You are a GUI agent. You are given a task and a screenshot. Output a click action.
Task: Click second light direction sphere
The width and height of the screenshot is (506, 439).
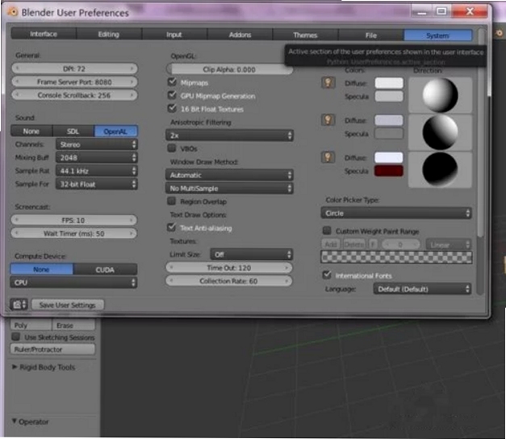(440, 132)
